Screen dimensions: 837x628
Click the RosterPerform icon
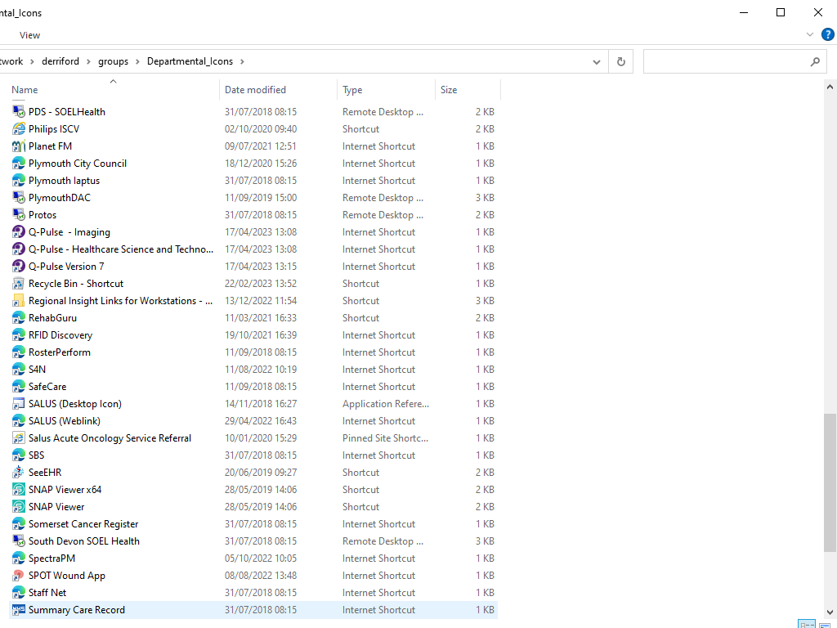click(19, 352)
